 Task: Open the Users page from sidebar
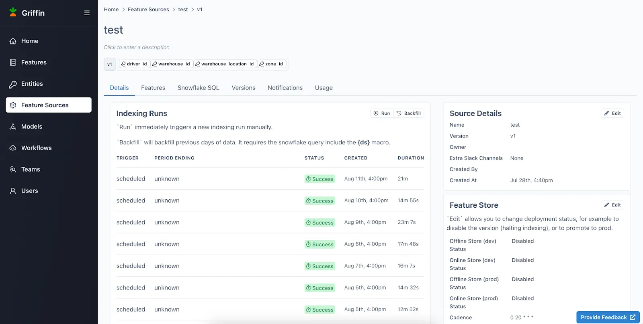click(29, 191)
